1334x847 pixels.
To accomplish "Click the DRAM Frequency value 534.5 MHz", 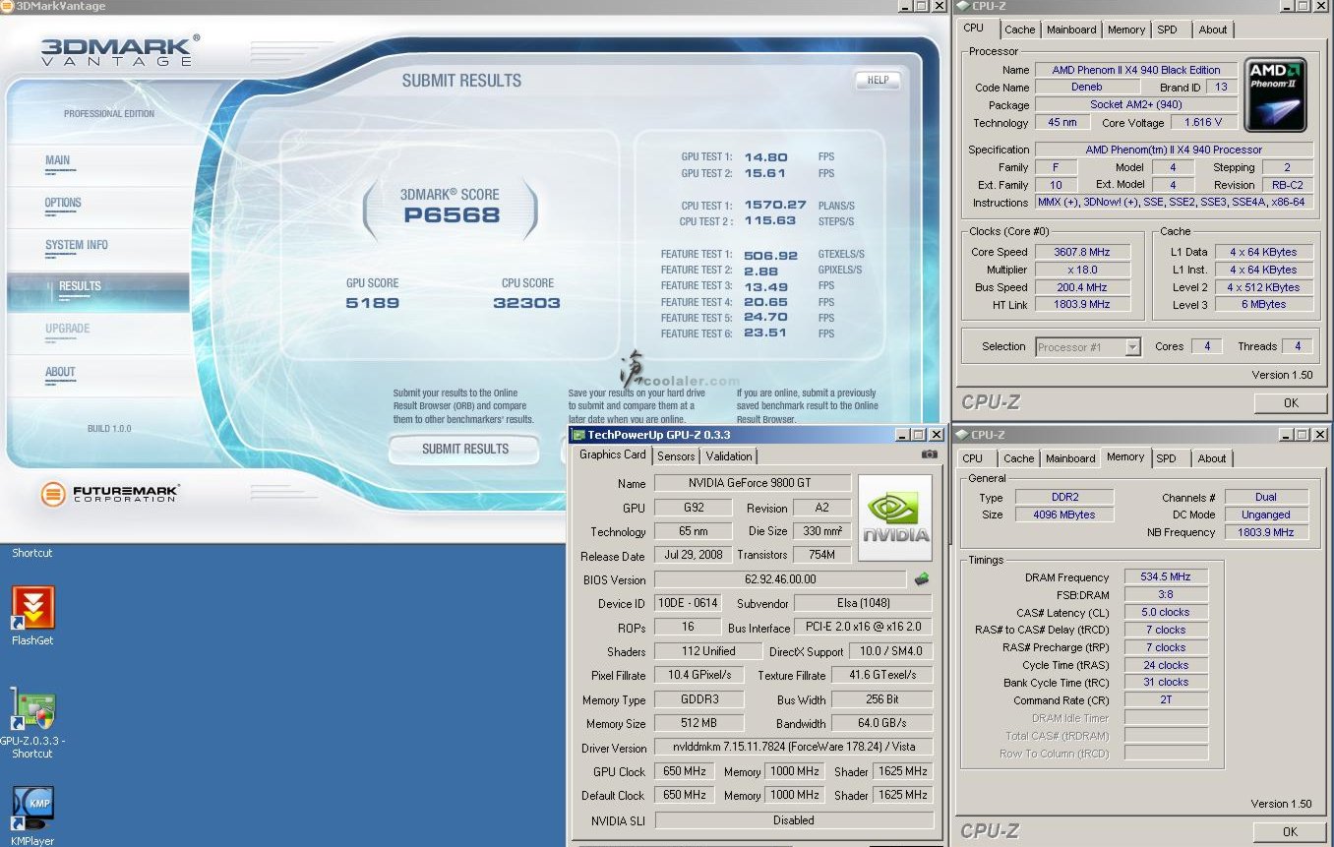I will (x=1165, y=576).
